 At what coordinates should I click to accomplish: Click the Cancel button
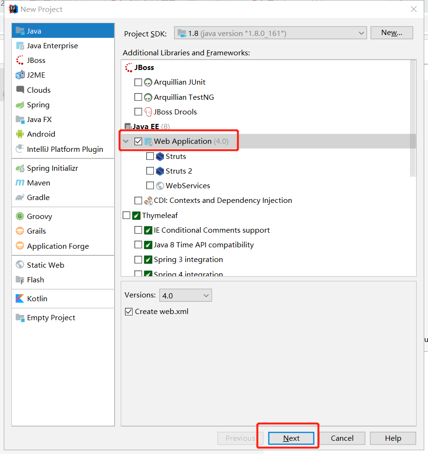(x=342, y=438)
